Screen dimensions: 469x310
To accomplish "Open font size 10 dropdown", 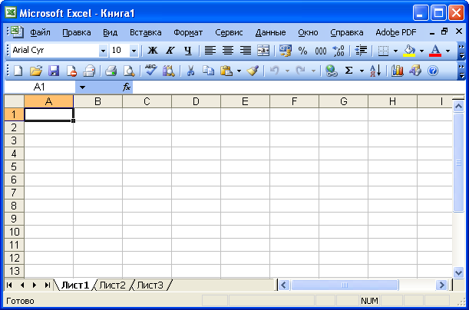I will [x=134, y=51].
